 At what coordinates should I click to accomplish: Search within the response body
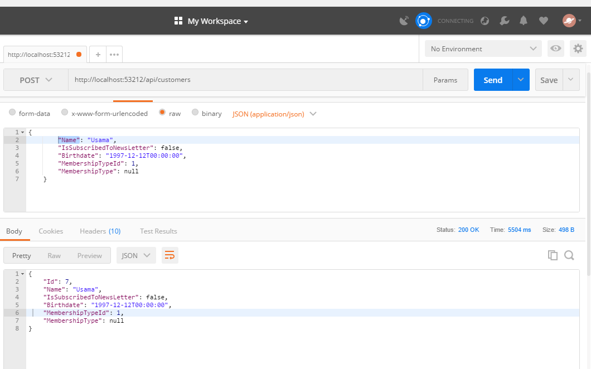click(569, 255)
